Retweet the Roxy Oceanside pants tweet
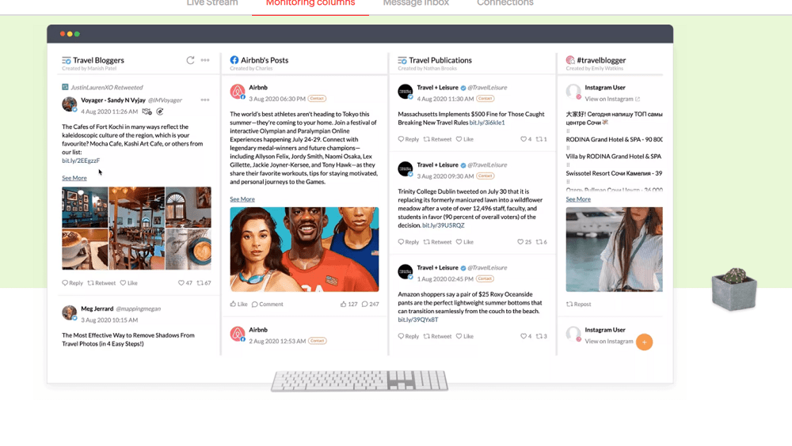Image resolution: width=792 pixels, height=446 pixels. click(x=437, y=337)
